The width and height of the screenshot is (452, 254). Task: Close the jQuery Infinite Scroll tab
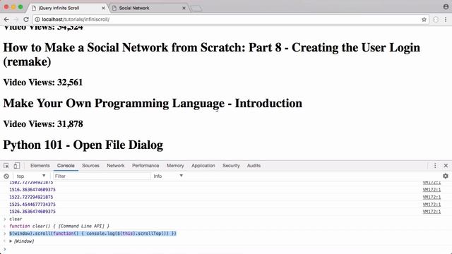[x=103, y=8]
